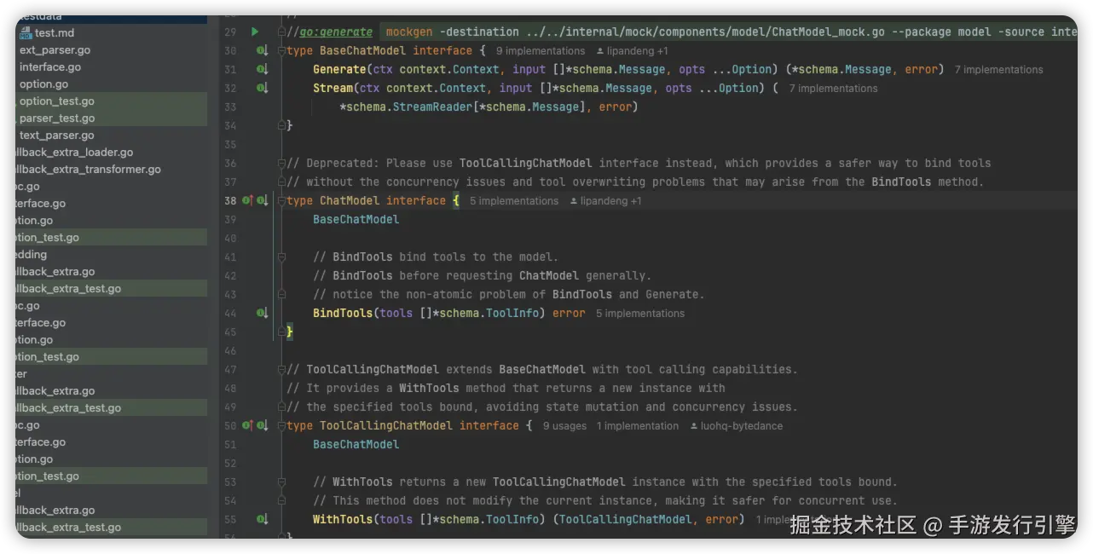Click the go:generate link on line 29
The width and height of the screenshot is (1093, 554).
[x=336, y=32]
